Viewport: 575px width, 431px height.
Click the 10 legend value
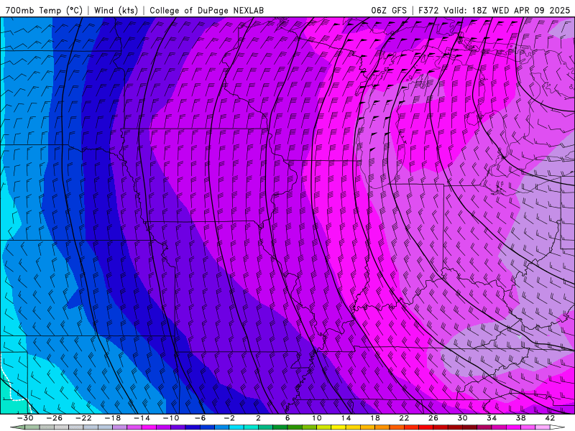pos(317,418)
